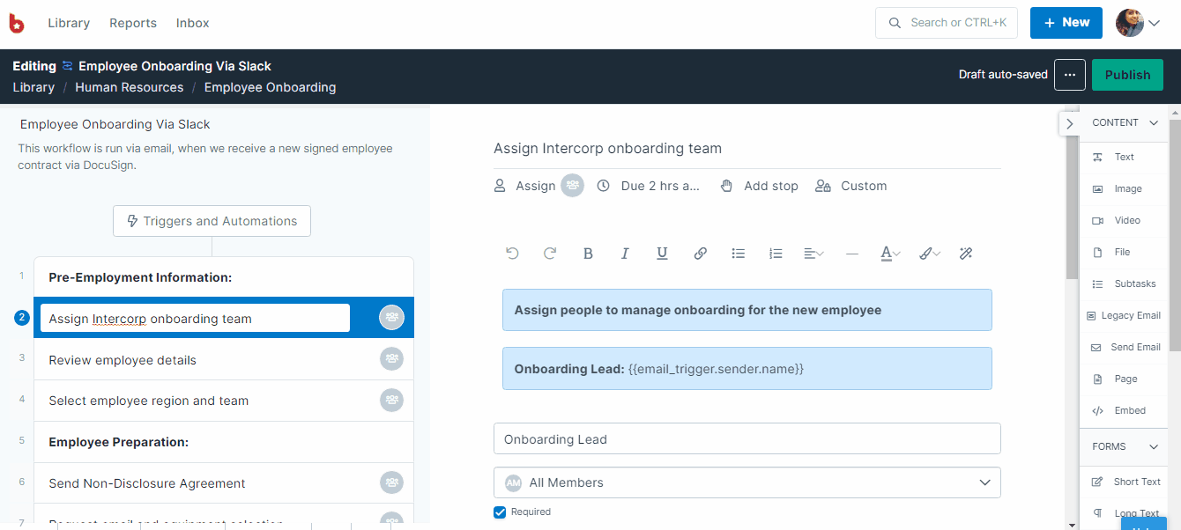
Task: Open the Library menu
Action: pyautogui.click(x=69, y=23)
